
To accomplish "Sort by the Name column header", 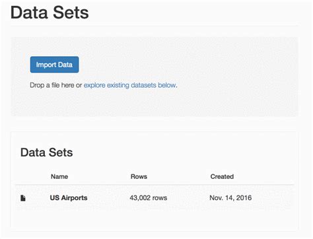I will click(59, 176).
